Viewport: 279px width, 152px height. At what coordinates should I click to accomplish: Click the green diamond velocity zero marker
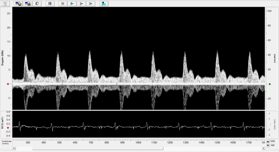coord(270,84)
